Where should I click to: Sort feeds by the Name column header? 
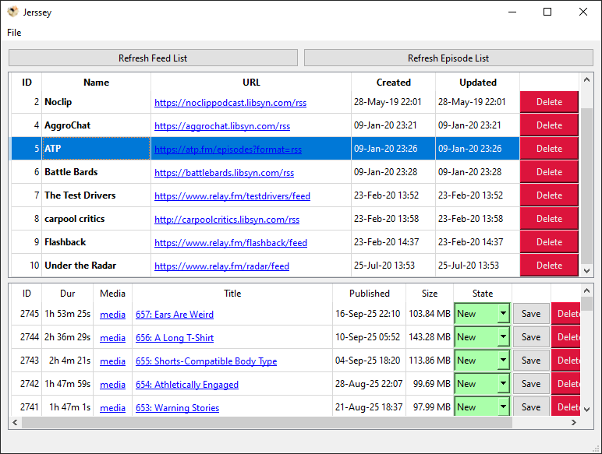[96, 83]
